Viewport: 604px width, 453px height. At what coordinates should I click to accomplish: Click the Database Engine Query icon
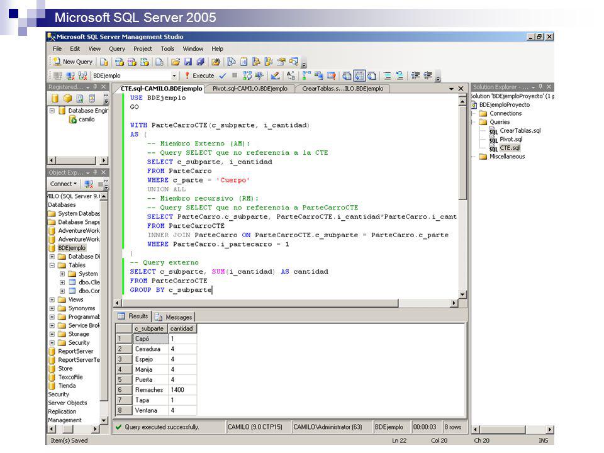click(x=104, y=62)
